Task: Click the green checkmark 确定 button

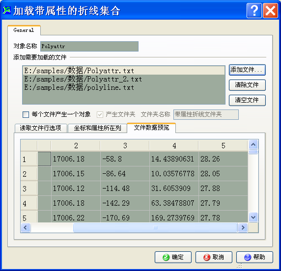Action: click(173, 257)
